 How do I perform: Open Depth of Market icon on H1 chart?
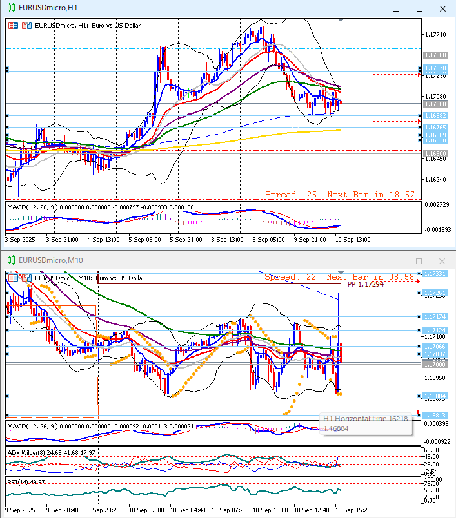[26, 26]
